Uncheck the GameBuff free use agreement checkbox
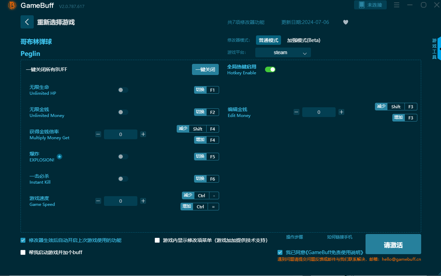 [280, 252]
